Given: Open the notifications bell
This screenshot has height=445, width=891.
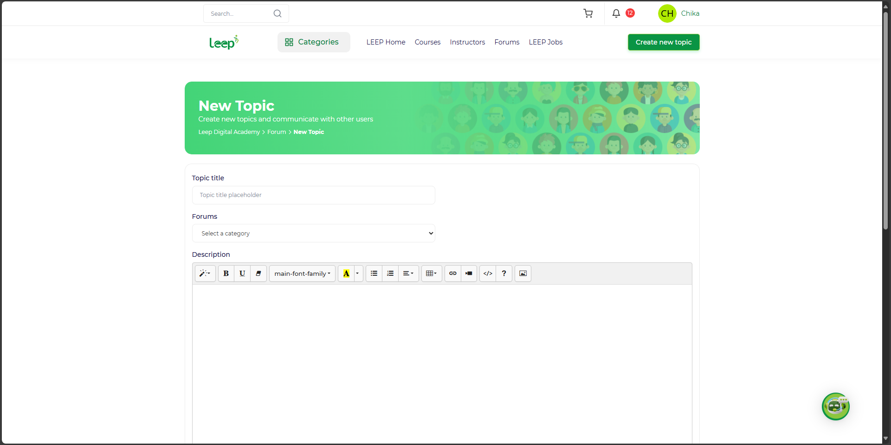Looking at the screenshot, I should (x=616, y=13).
